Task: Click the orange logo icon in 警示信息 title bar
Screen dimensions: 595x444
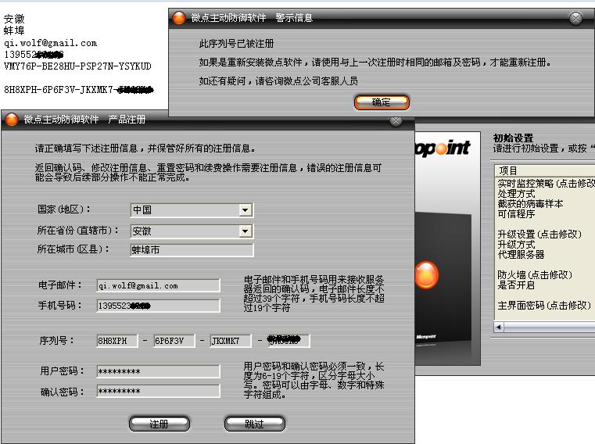Action: [x=179, y=18]
